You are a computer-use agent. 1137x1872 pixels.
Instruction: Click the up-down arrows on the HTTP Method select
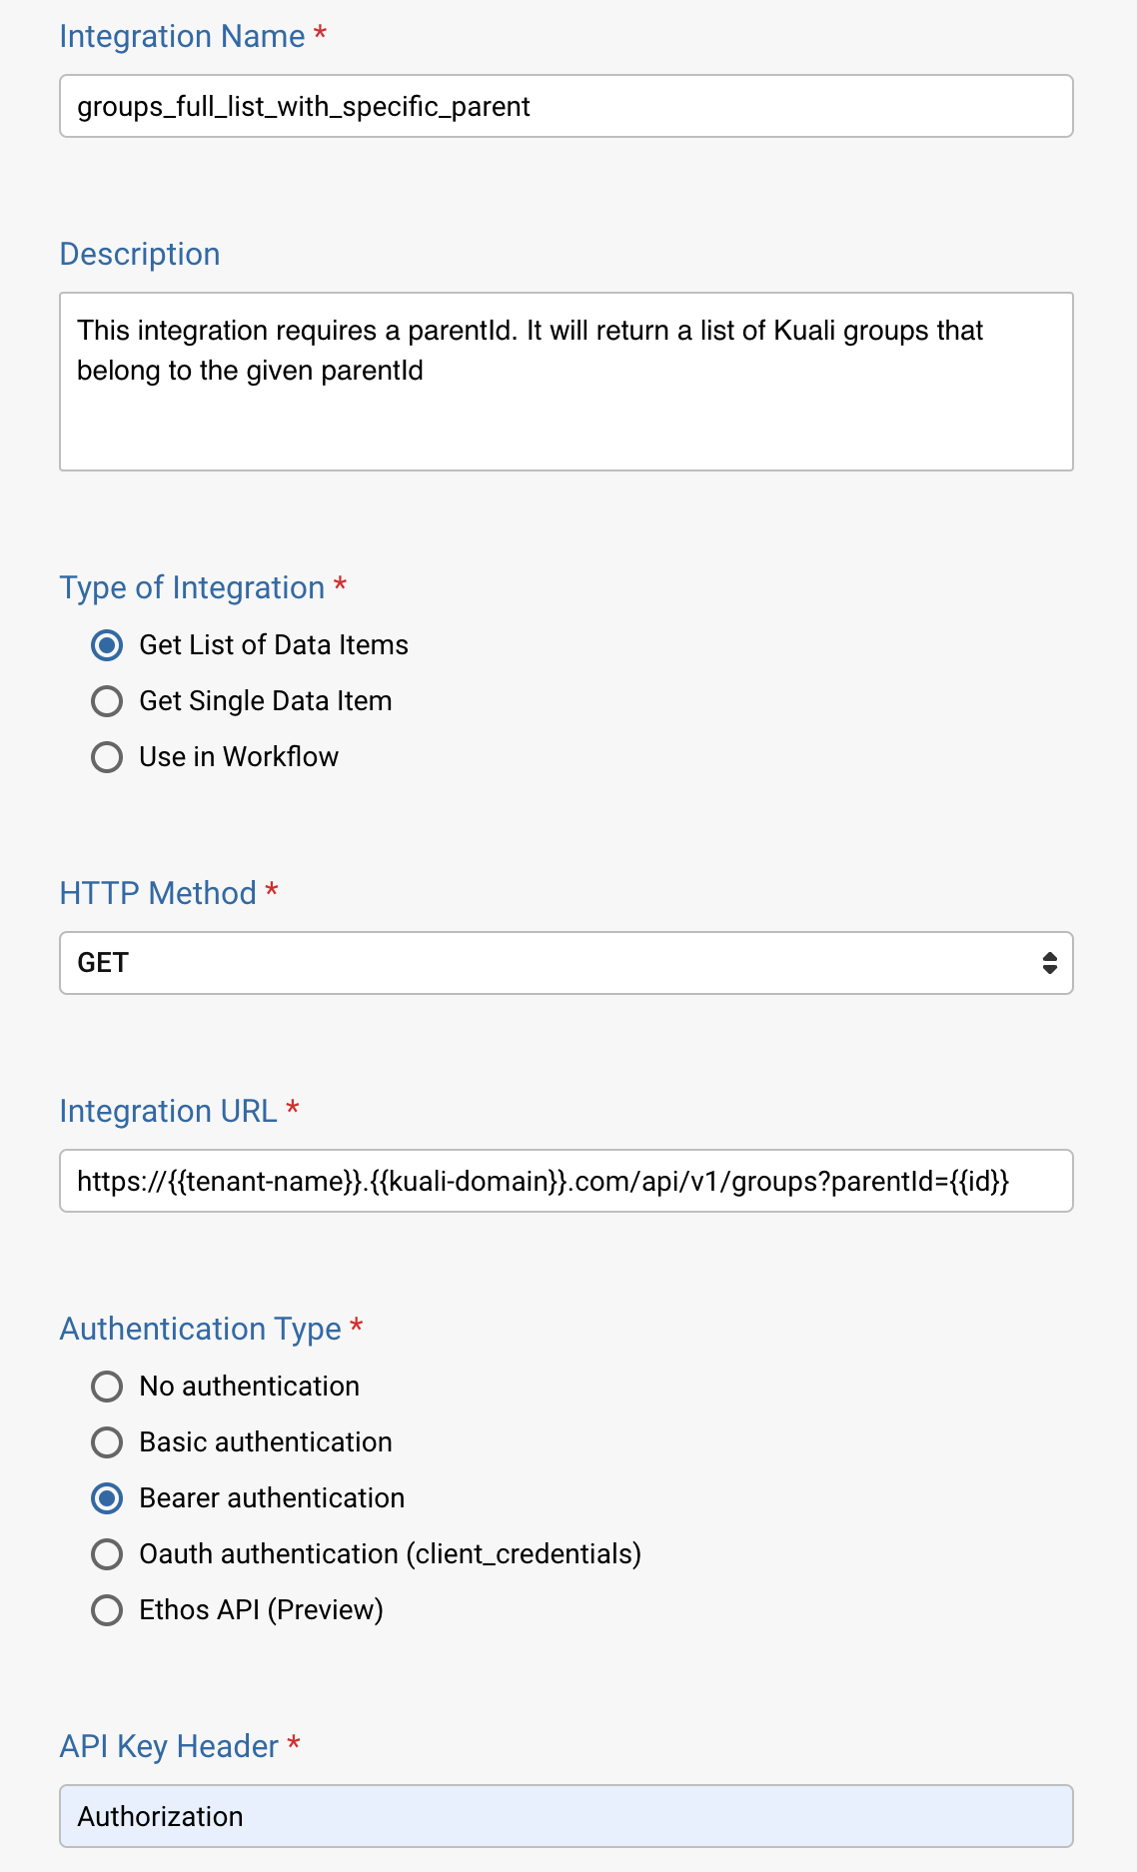point(1049,963)
